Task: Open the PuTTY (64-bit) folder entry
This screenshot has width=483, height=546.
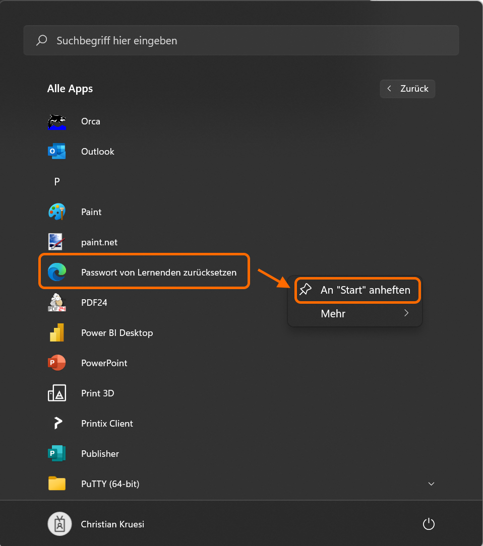Action: point(110,484)
